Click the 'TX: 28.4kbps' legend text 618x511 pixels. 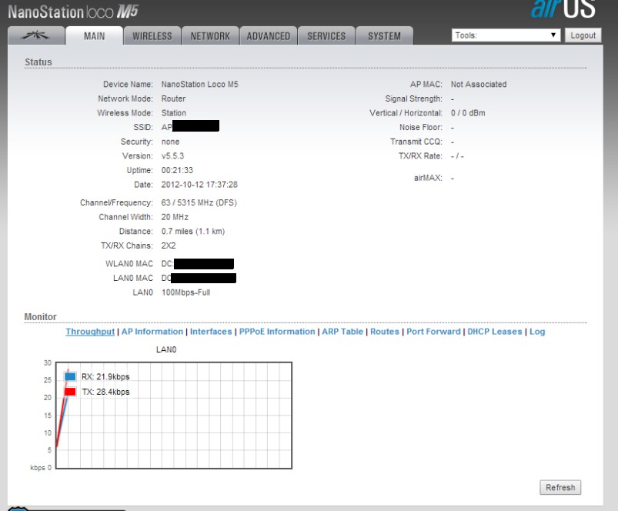tap(105, 392)
